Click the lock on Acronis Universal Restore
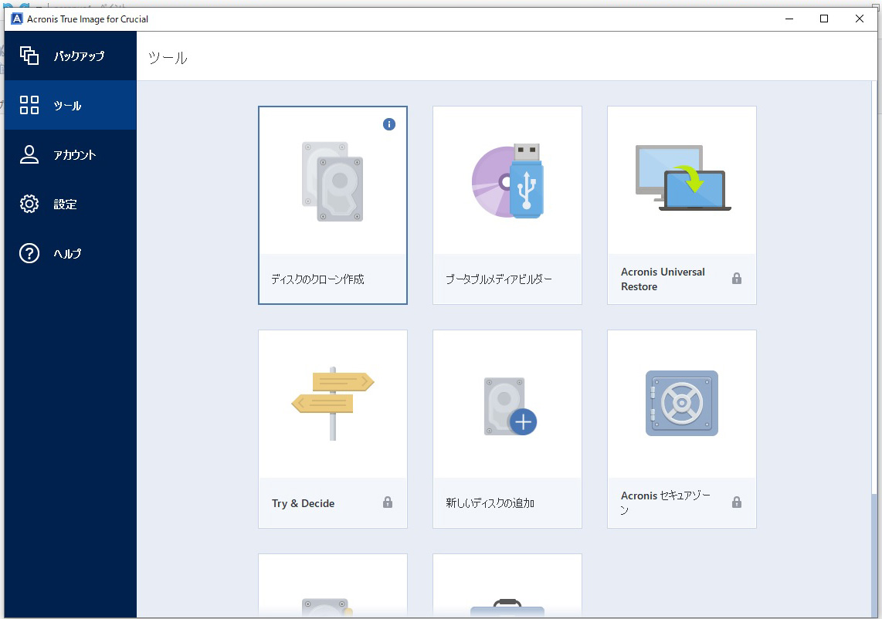The image size is (882, 619). click(736, 279)
